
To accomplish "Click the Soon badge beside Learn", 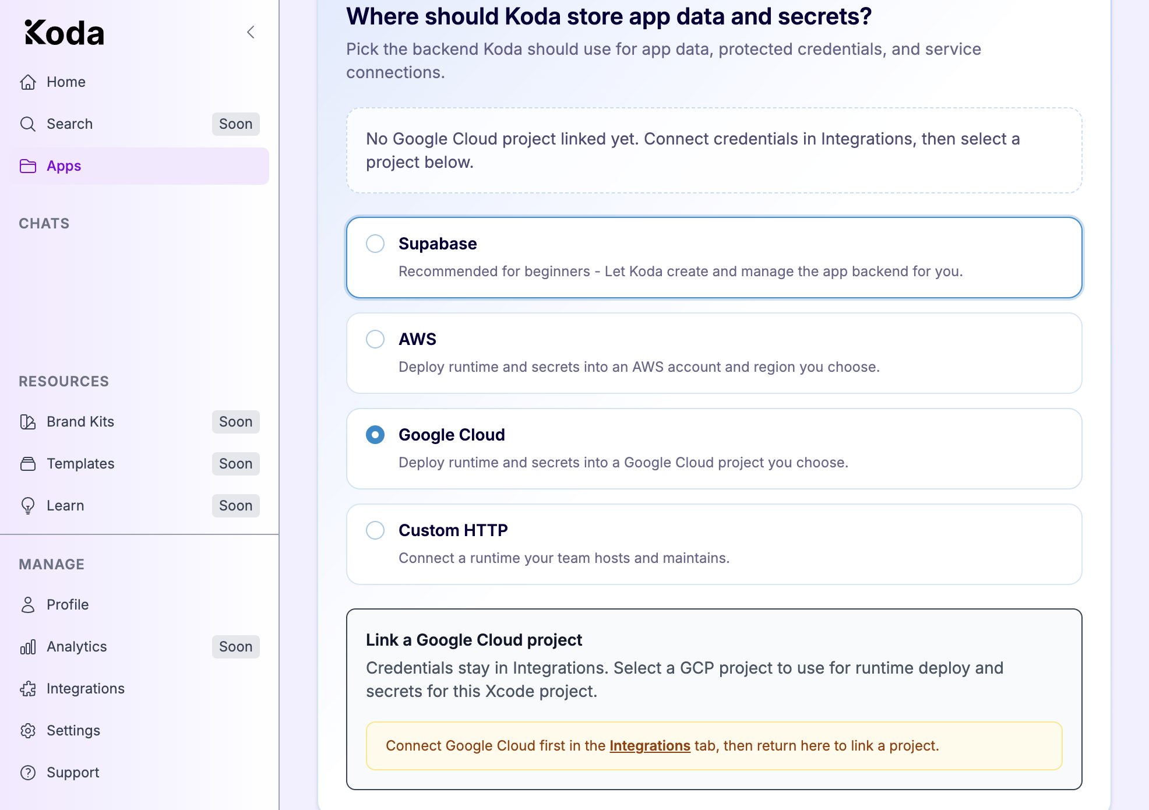I will [x=236, y=506].
